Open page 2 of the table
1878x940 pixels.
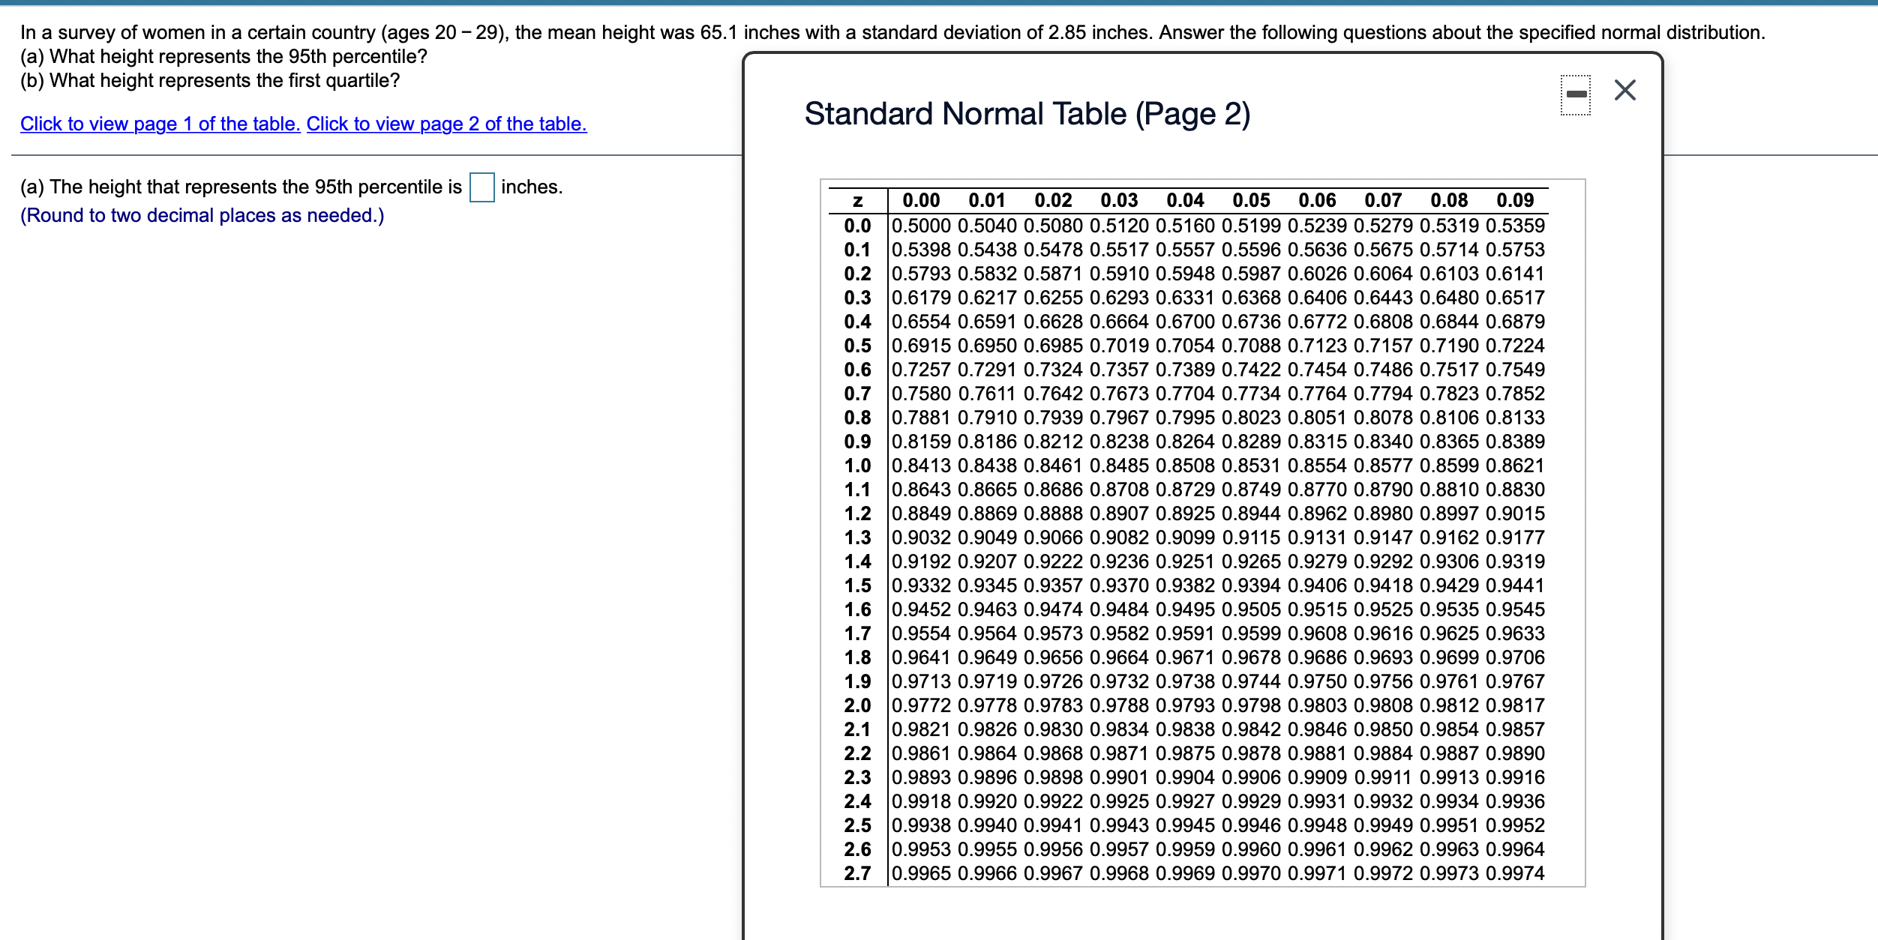click(445, 124)
